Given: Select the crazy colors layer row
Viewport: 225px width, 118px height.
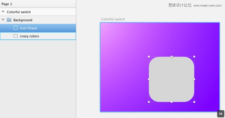Looking at the screenshot, I should click(38, 36).
